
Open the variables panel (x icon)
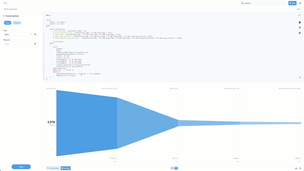click(300, 28)
